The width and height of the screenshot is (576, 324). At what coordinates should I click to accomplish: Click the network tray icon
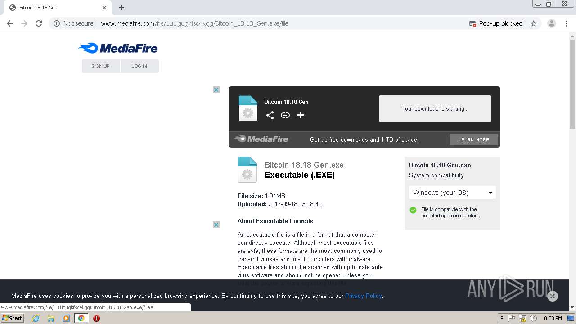click(522, 318)
